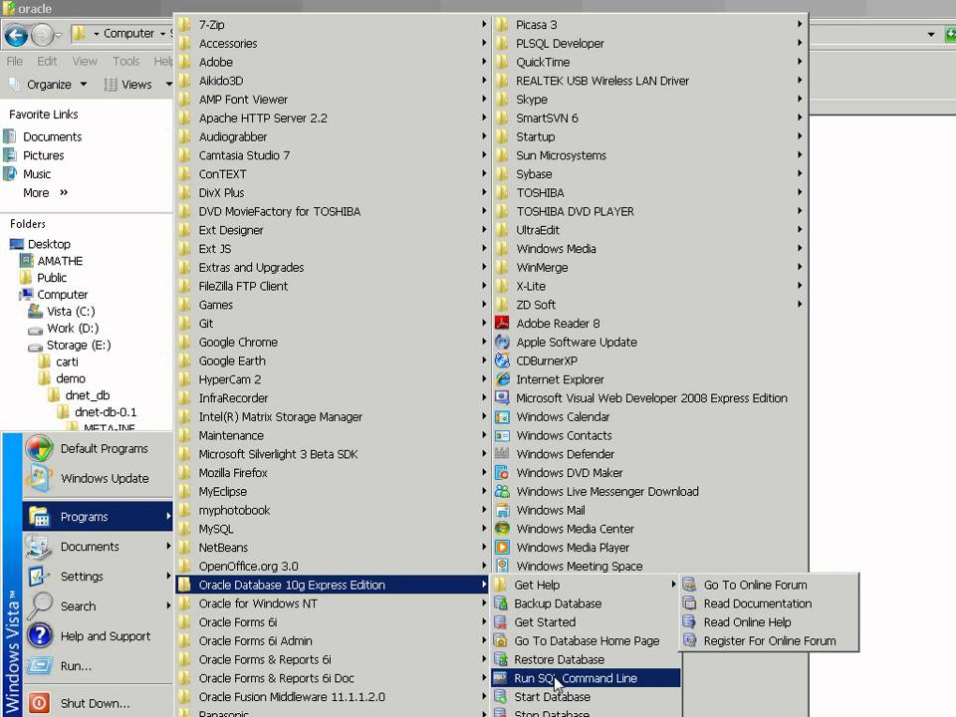Expand the MySQL program folder

click(332, 529)
